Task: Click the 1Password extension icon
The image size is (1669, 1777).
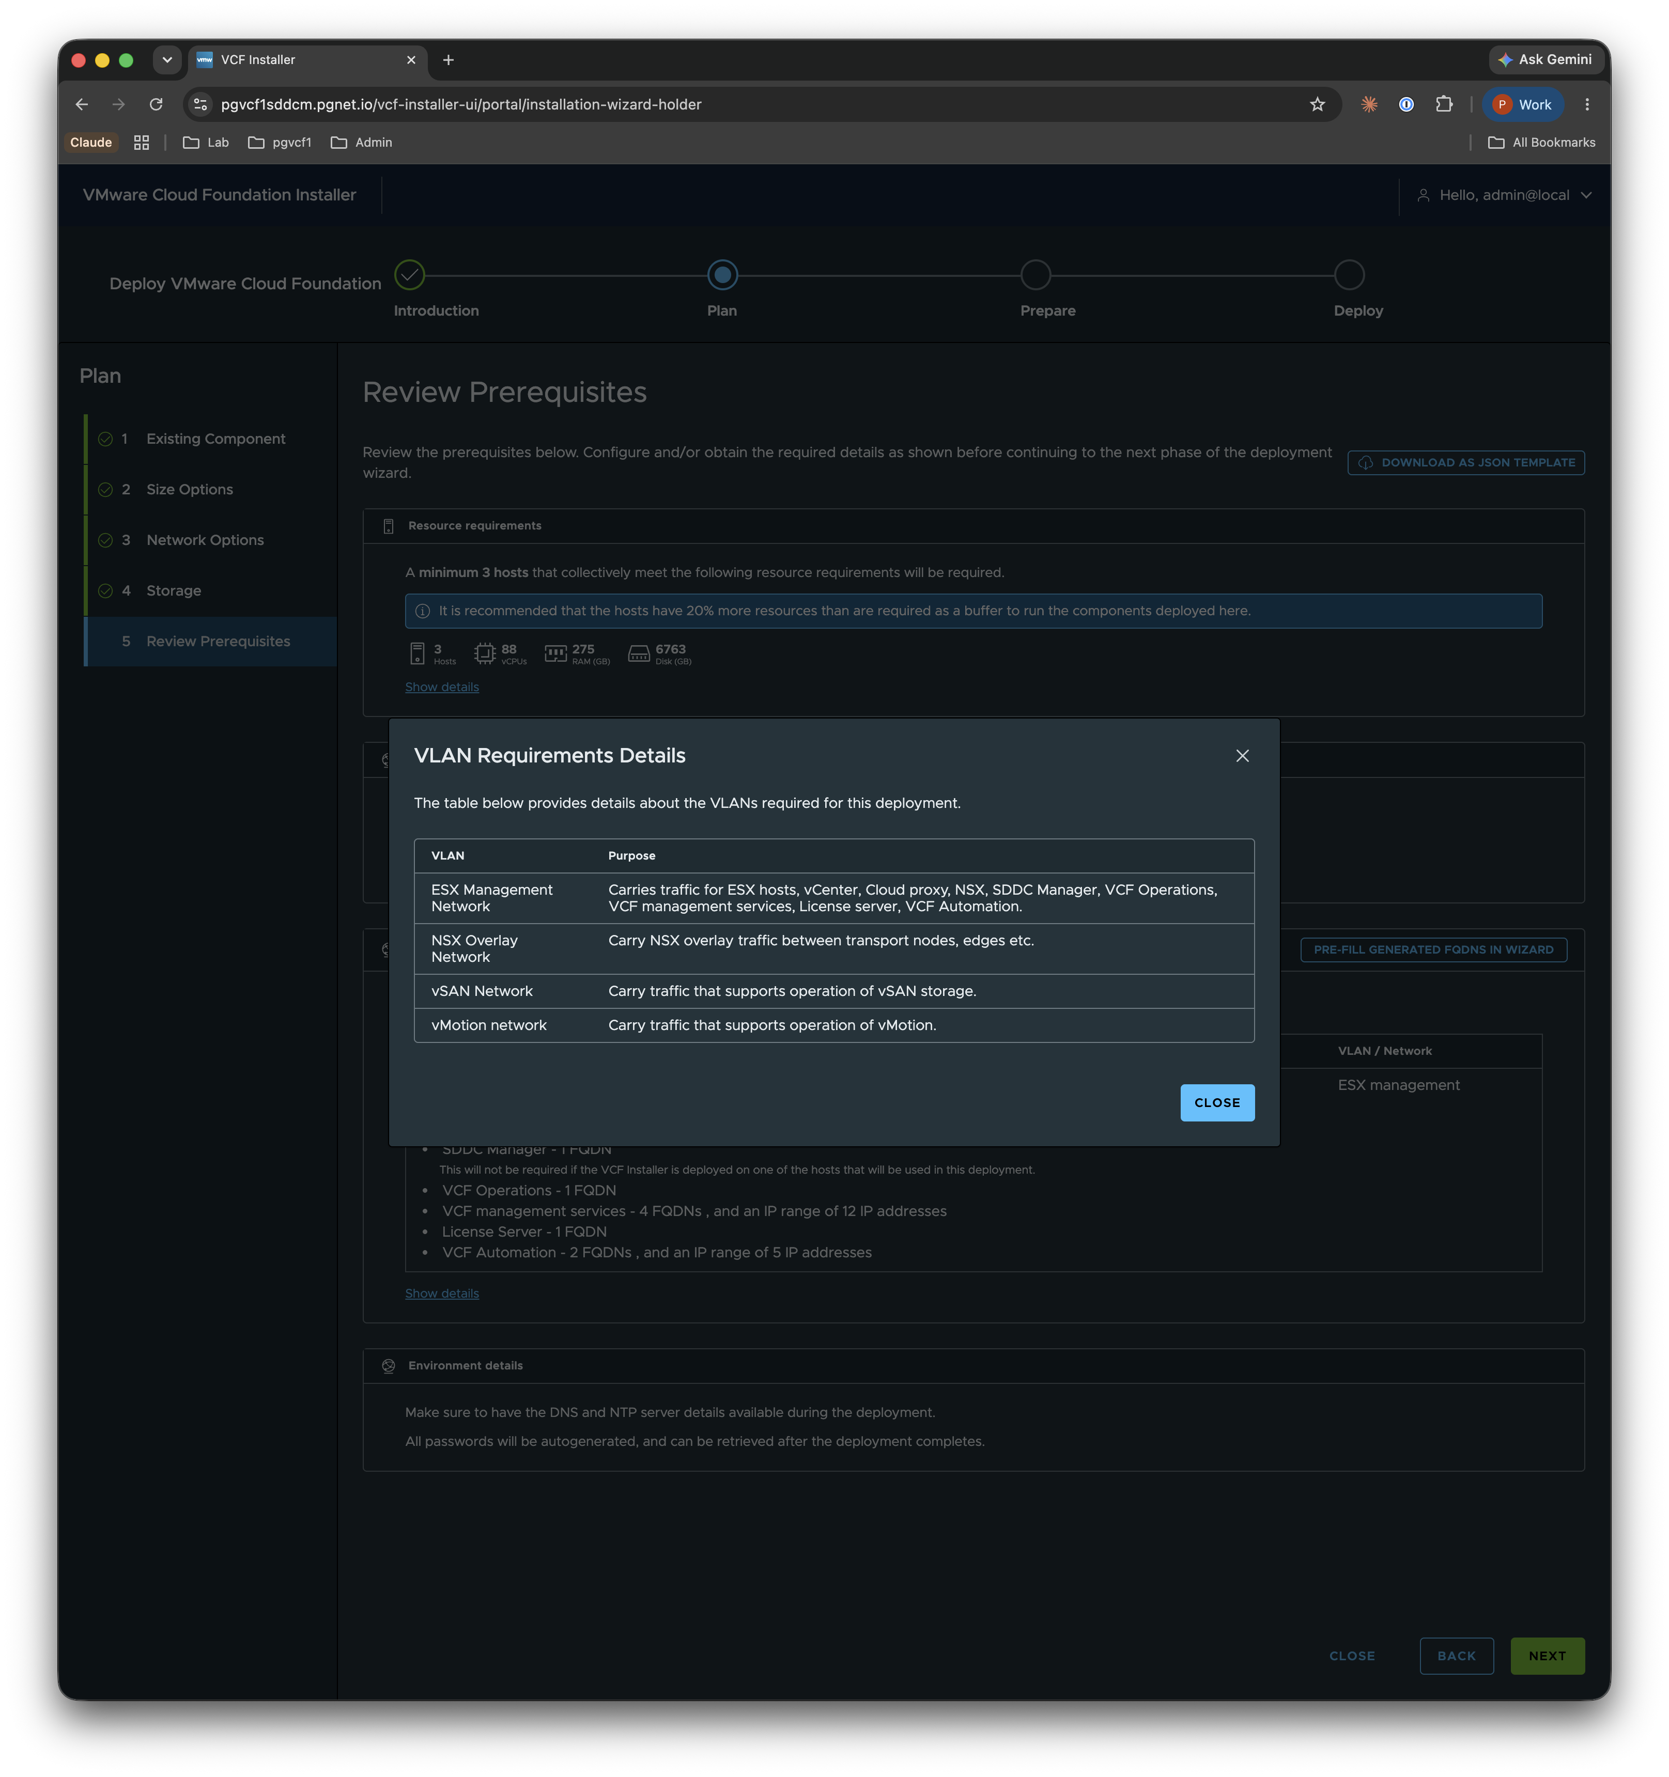Action: (x=1406, y=104)
